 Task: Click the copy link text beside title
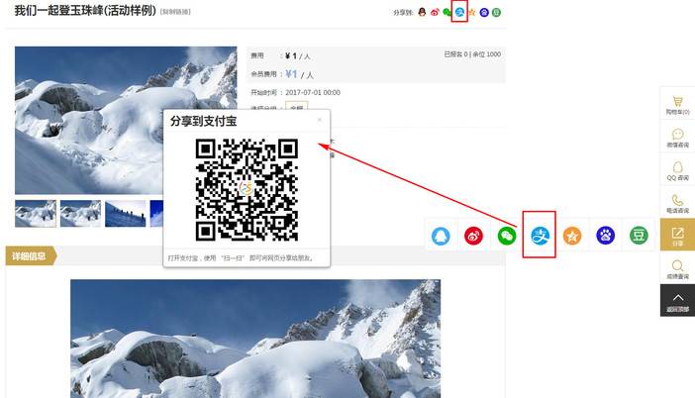[175, 12]
